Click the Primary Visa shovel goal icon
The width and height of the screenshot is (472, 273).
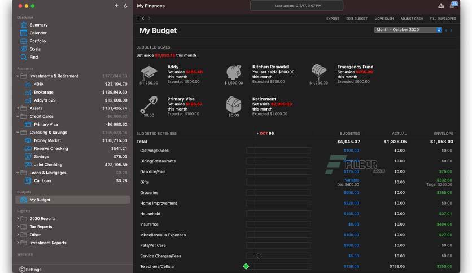point(148,105)
